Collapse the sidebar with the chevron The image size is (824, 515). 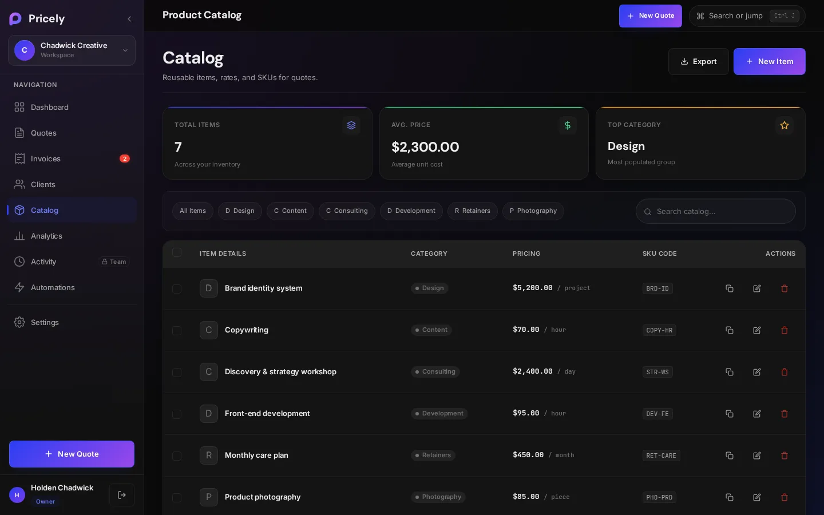(129, 19)
